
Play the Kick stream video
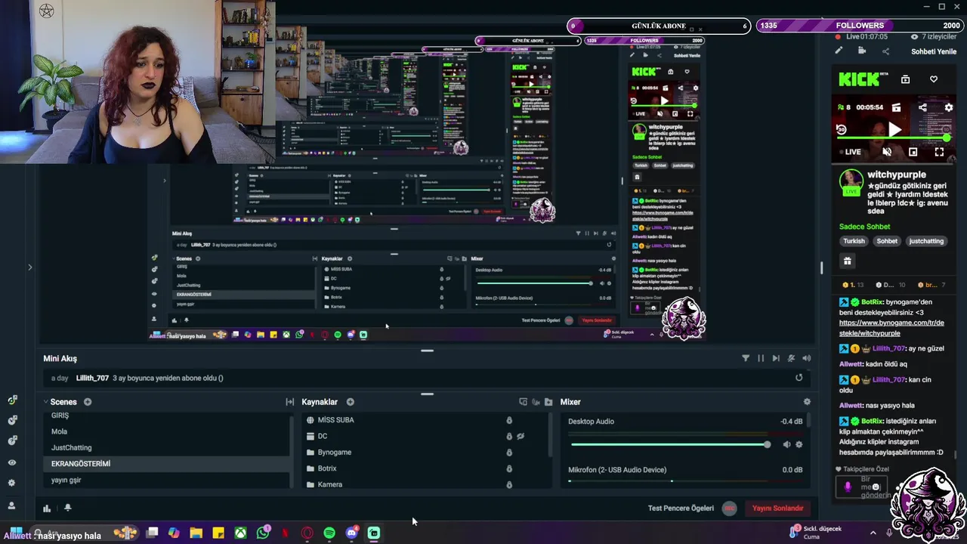click(x=894, y=130)
